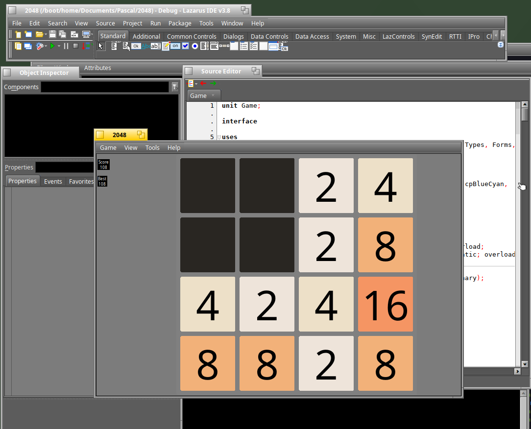Click the red-arrow Step Into icon

(86, 46)
